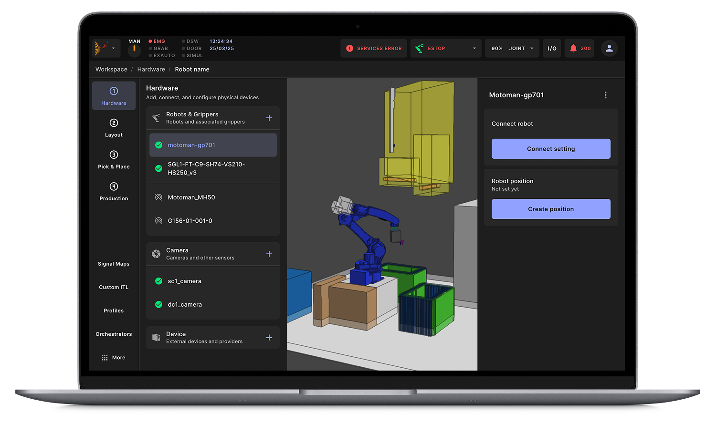Click the More grid icon in sidebar
The height and width of the screenshot is (424, 716).
click(105, 358)
